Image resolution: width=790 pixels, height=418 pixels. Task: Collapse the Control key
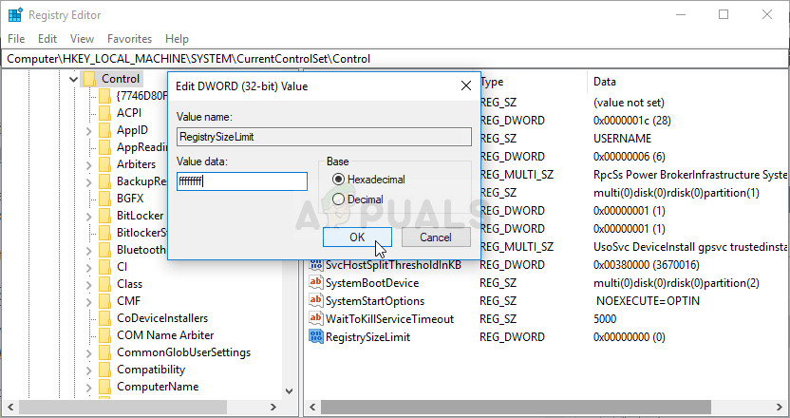[x=73, y=79]
